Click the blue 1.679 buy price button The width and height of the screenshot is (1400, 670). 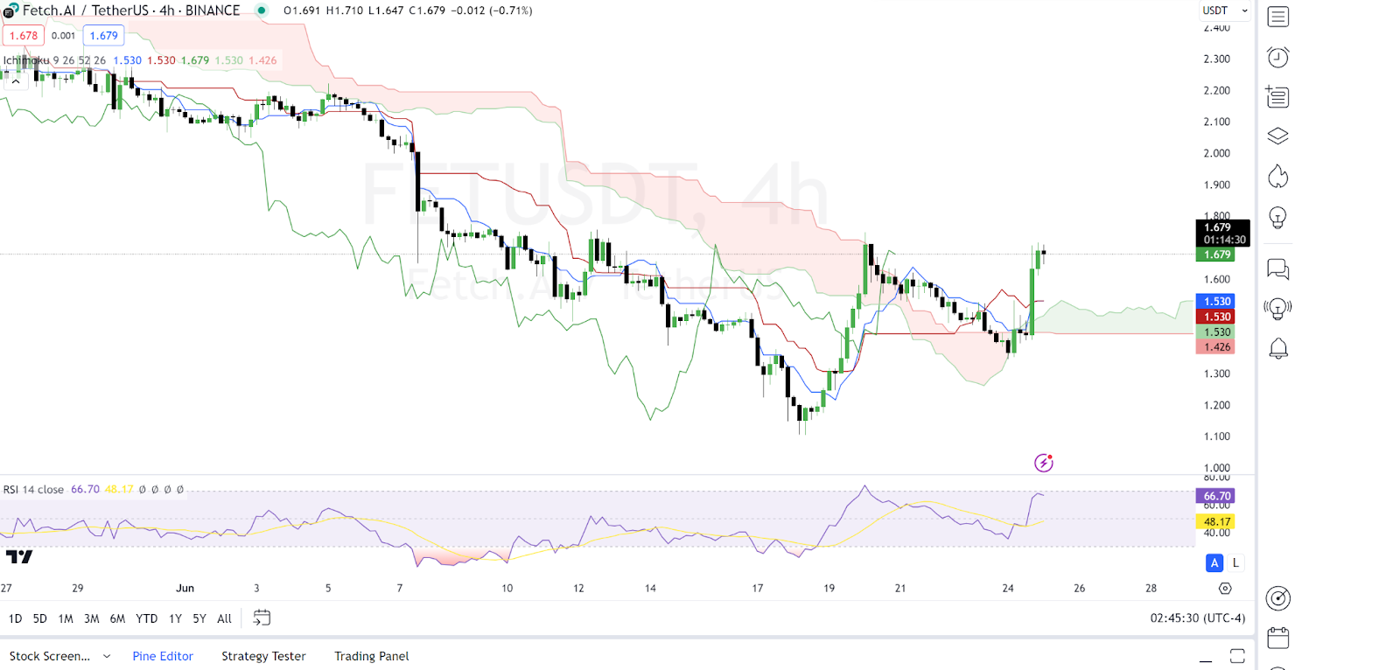(103, 36)
